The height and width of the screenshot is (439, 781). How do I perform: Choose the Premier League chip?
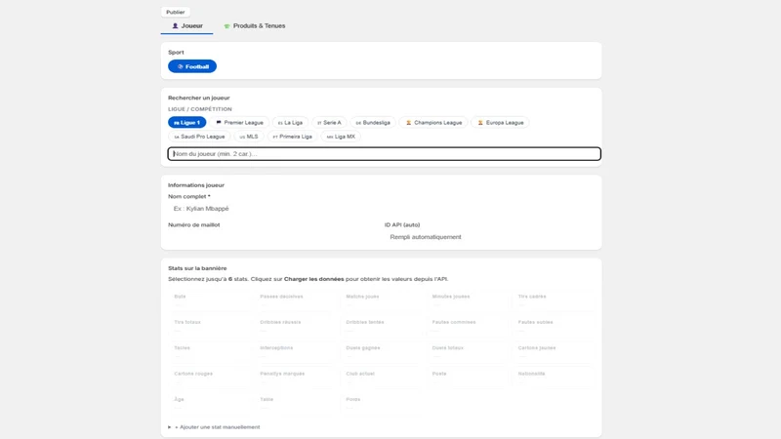[x=239, y=123]
